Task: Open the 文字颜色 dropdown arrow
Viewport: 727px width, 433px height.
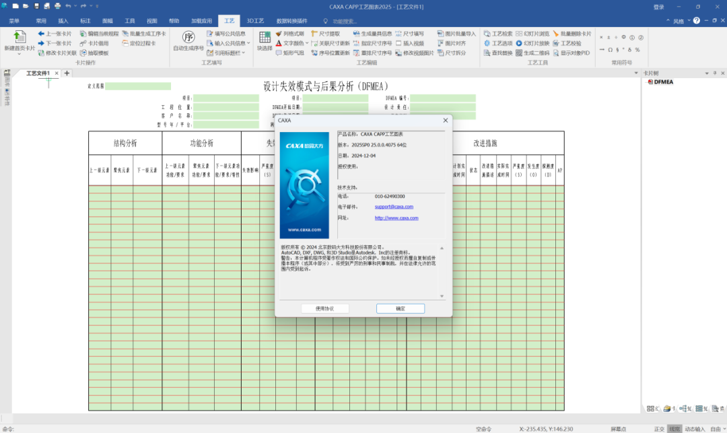Action: pos(306,43)
